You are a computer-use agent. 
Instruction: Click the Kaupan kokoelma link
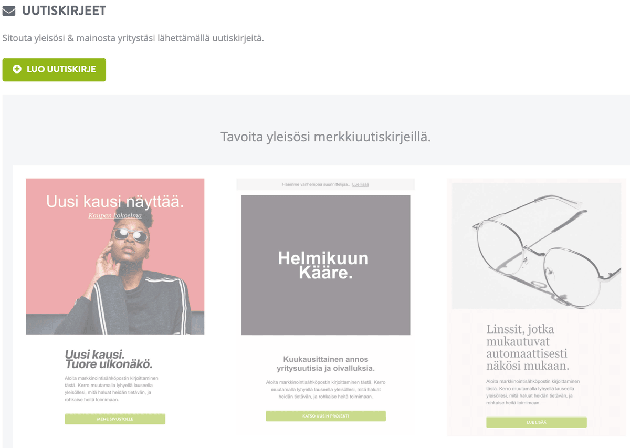tap(115, 215)
